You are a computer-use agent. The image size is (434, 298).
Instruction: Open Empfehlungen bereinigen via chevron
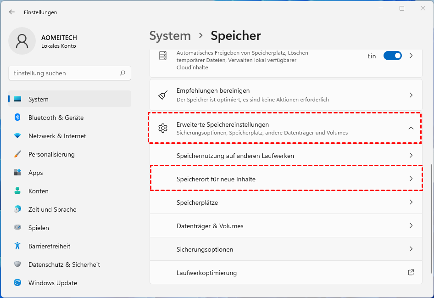click(411, 95)
